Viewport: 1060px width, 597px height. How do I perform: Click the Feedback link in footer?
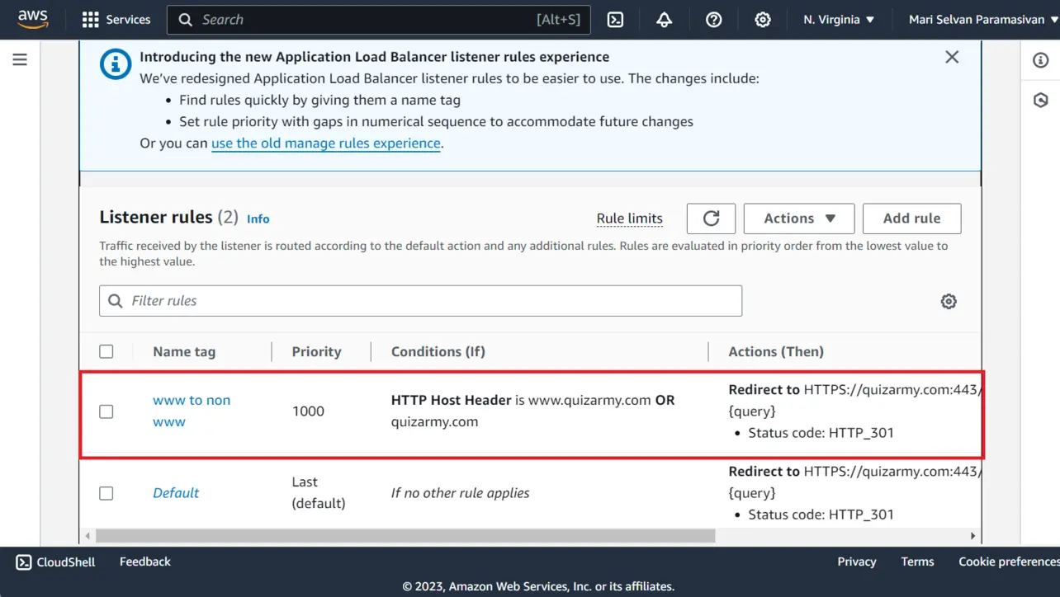145,562
